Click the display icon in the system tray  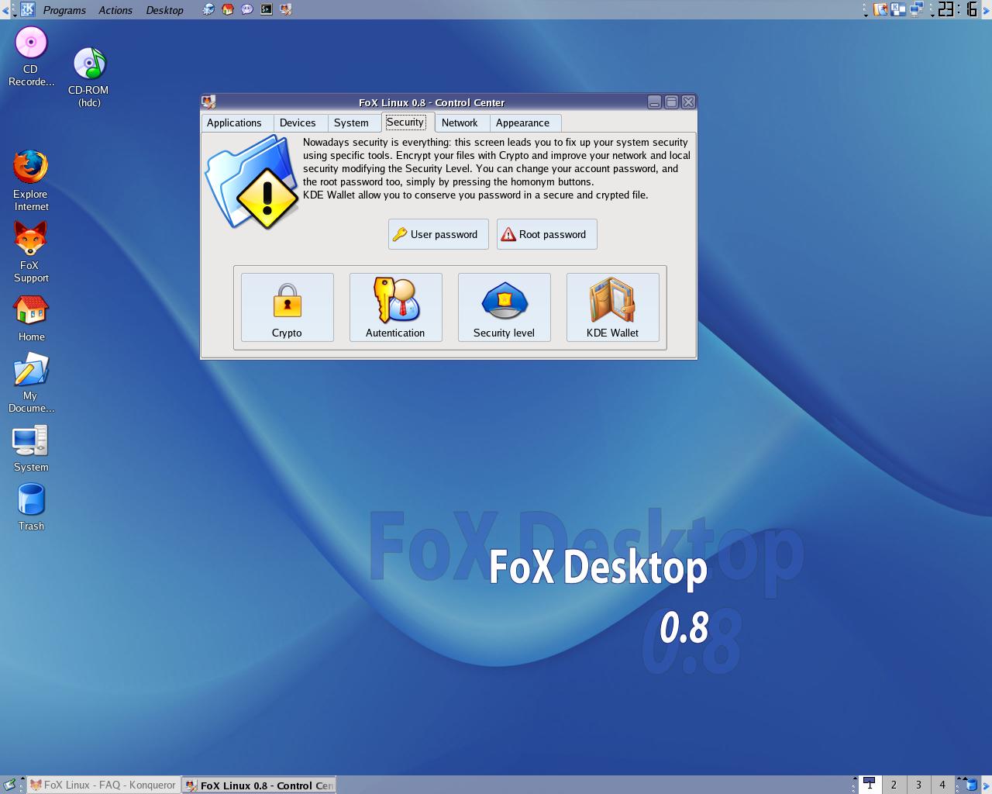point(880,9)
